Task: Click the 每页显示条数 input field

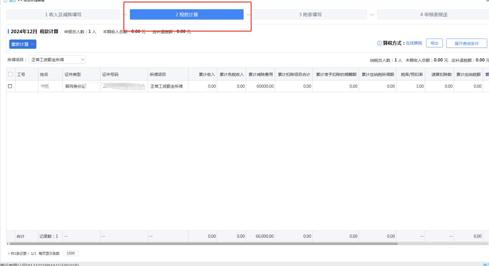Action: click(x=71, y=253)
